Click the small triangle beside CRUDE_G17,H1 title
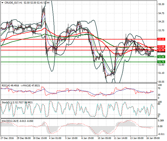This screenshot has height=141, width=167. (x=2, y=3)
